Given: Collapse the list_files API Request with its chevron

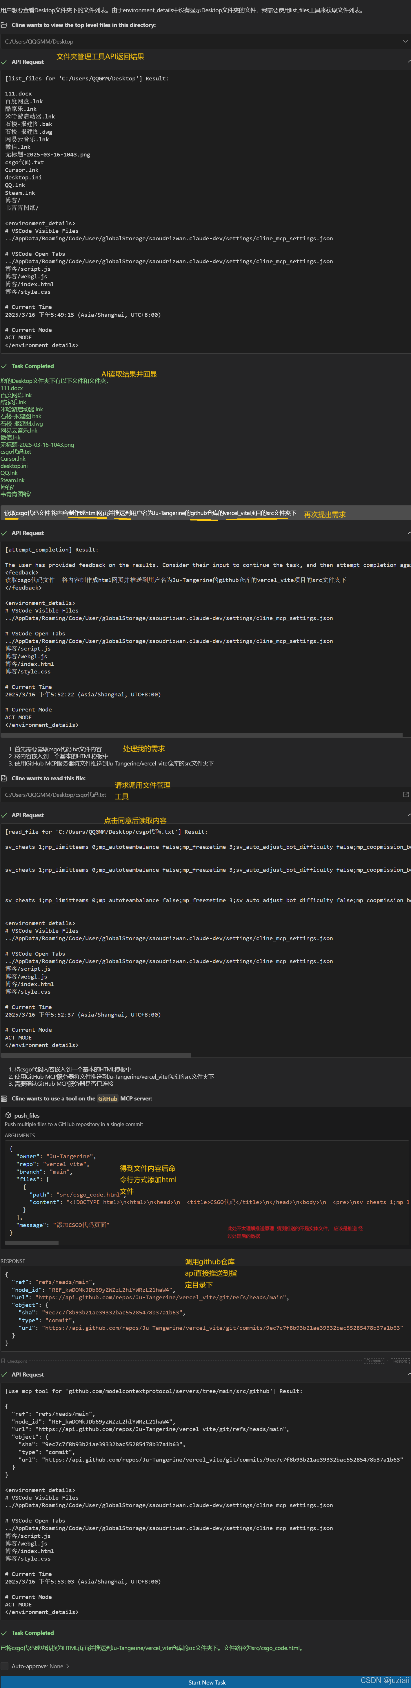Looking at the screenshot, I should click(x=408, y=62).
